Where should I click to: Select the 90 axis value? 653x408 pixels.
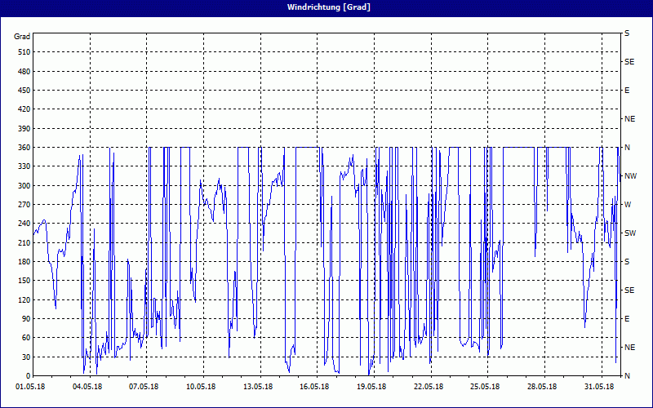click(x=26, y=319)
